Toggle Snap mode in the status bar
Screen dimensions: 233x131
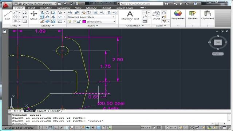(x=45, y=128)
